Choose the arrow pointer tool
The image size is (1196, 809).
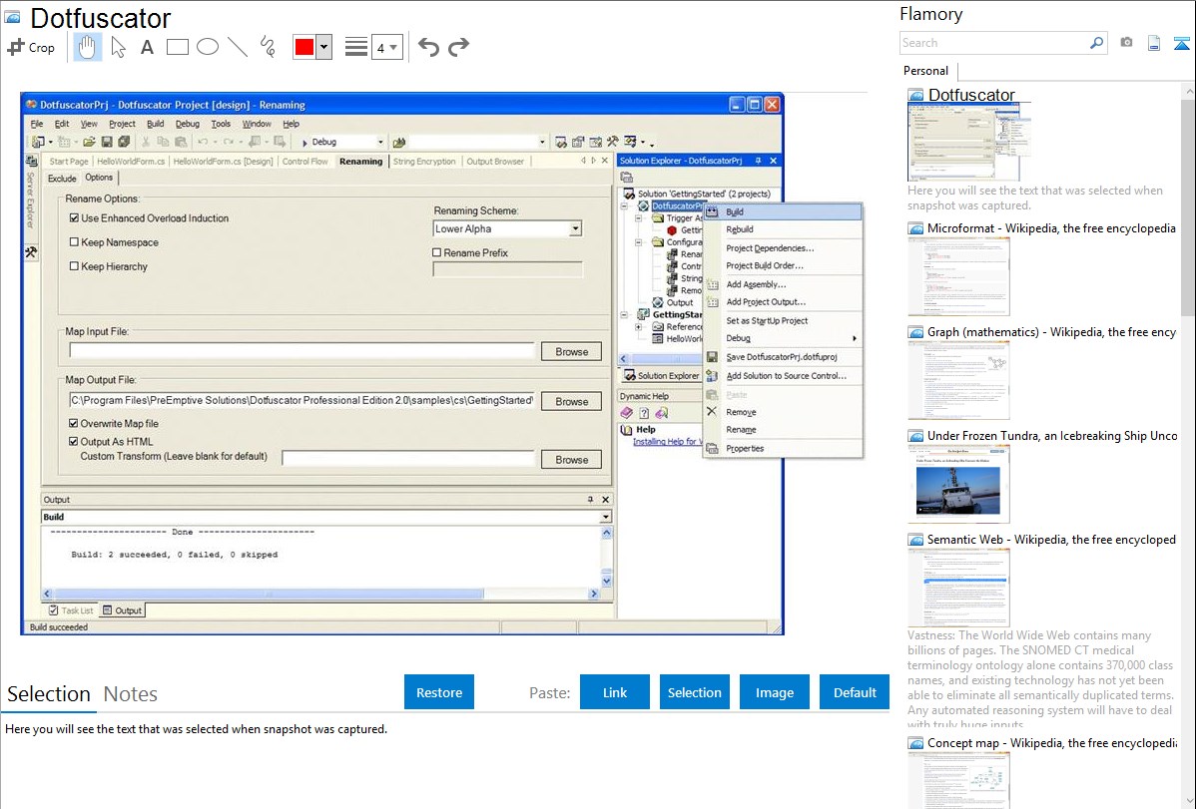click(118, 47)
